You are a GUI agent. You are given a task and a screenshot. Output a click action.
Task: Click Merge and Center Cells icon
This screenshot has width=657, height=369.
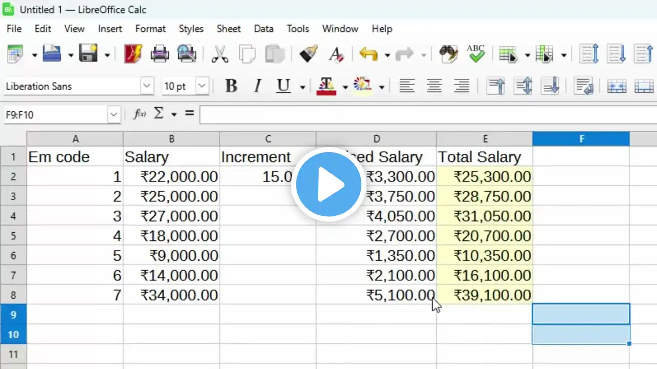click(616, 86)
